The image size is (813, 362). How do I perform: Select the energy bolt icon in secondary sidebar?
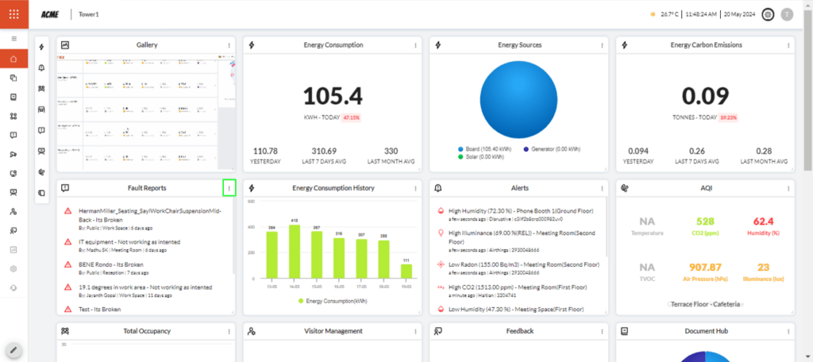(x=41, y=48)
